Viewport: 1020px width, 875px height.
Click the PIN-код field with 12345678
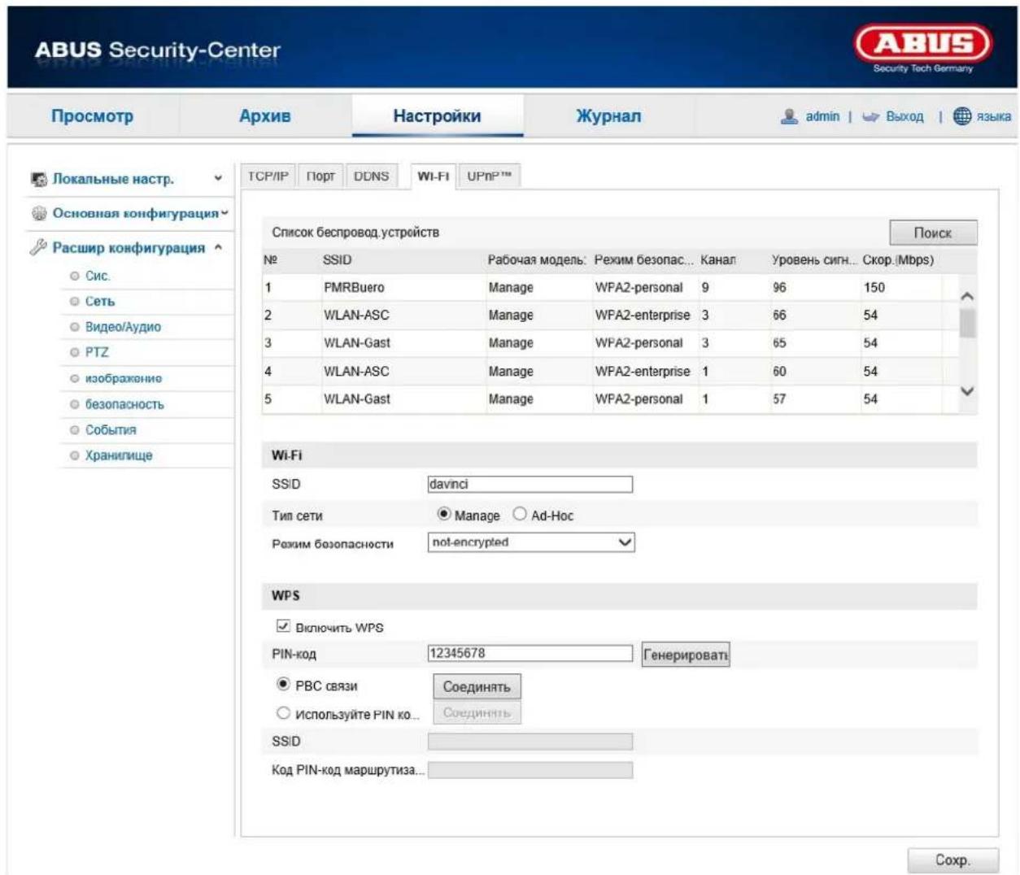pyautogui.click(x=530, y=653)
